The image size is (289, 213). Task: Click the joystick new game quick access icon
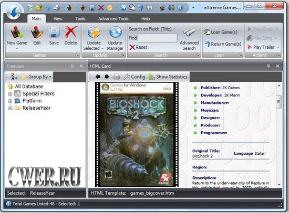70,8
